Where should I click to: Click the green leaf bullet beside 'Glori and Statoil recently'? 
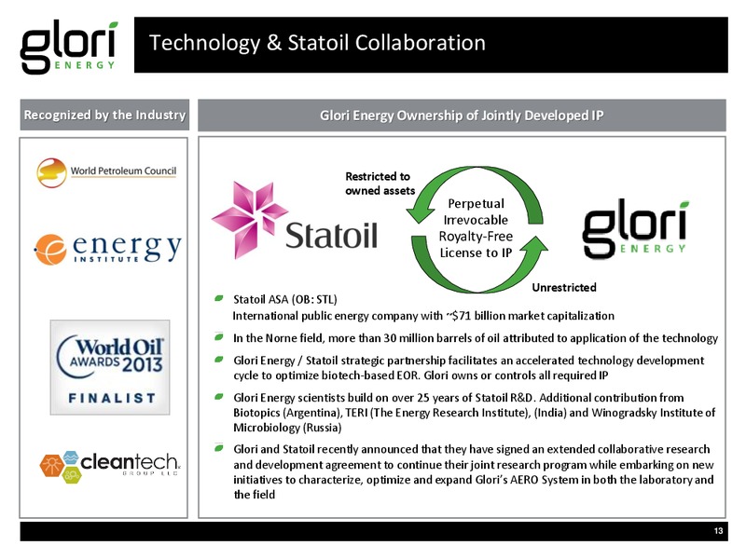[219, 448]
